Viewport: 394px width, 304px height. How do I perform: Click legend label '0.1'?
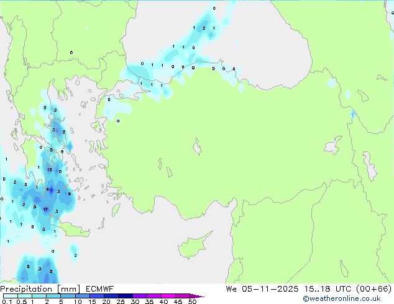pyautogui.click(x=7, y=302)
